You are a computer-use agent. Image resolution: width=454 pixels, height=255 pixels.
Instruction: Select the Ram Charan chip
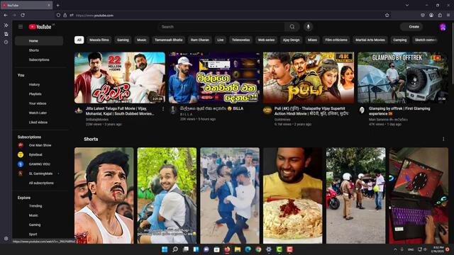pos(200,40)
